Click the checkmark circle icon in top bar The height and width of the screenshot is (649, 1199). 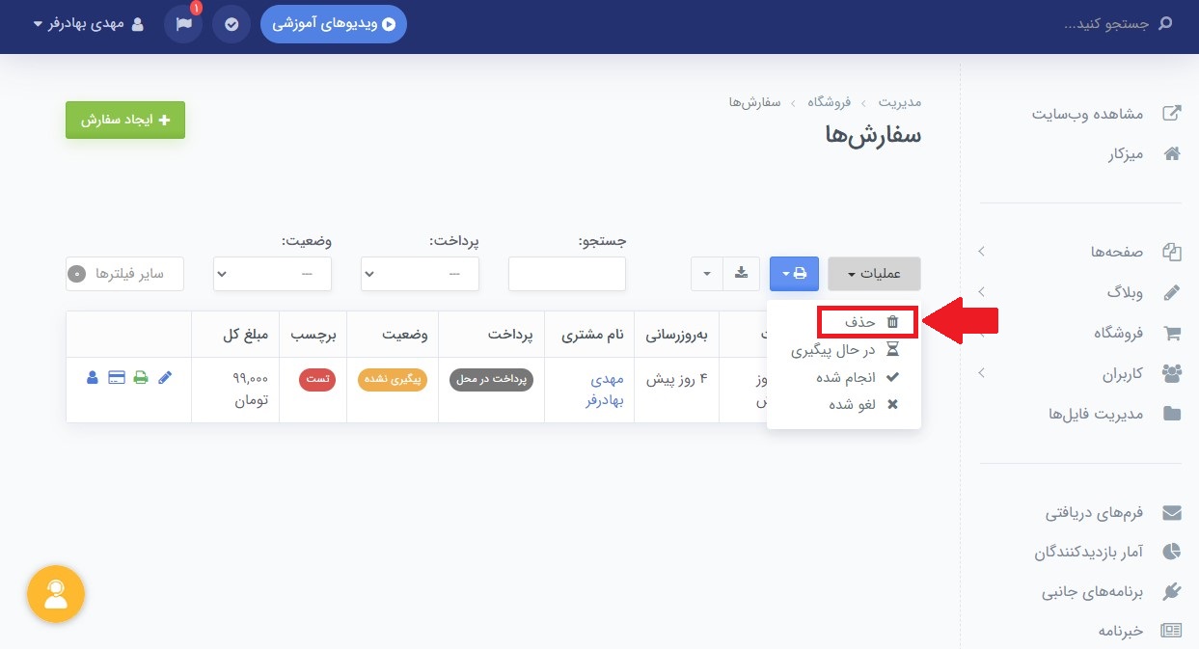pyautogui.click(x=231, y=23)
